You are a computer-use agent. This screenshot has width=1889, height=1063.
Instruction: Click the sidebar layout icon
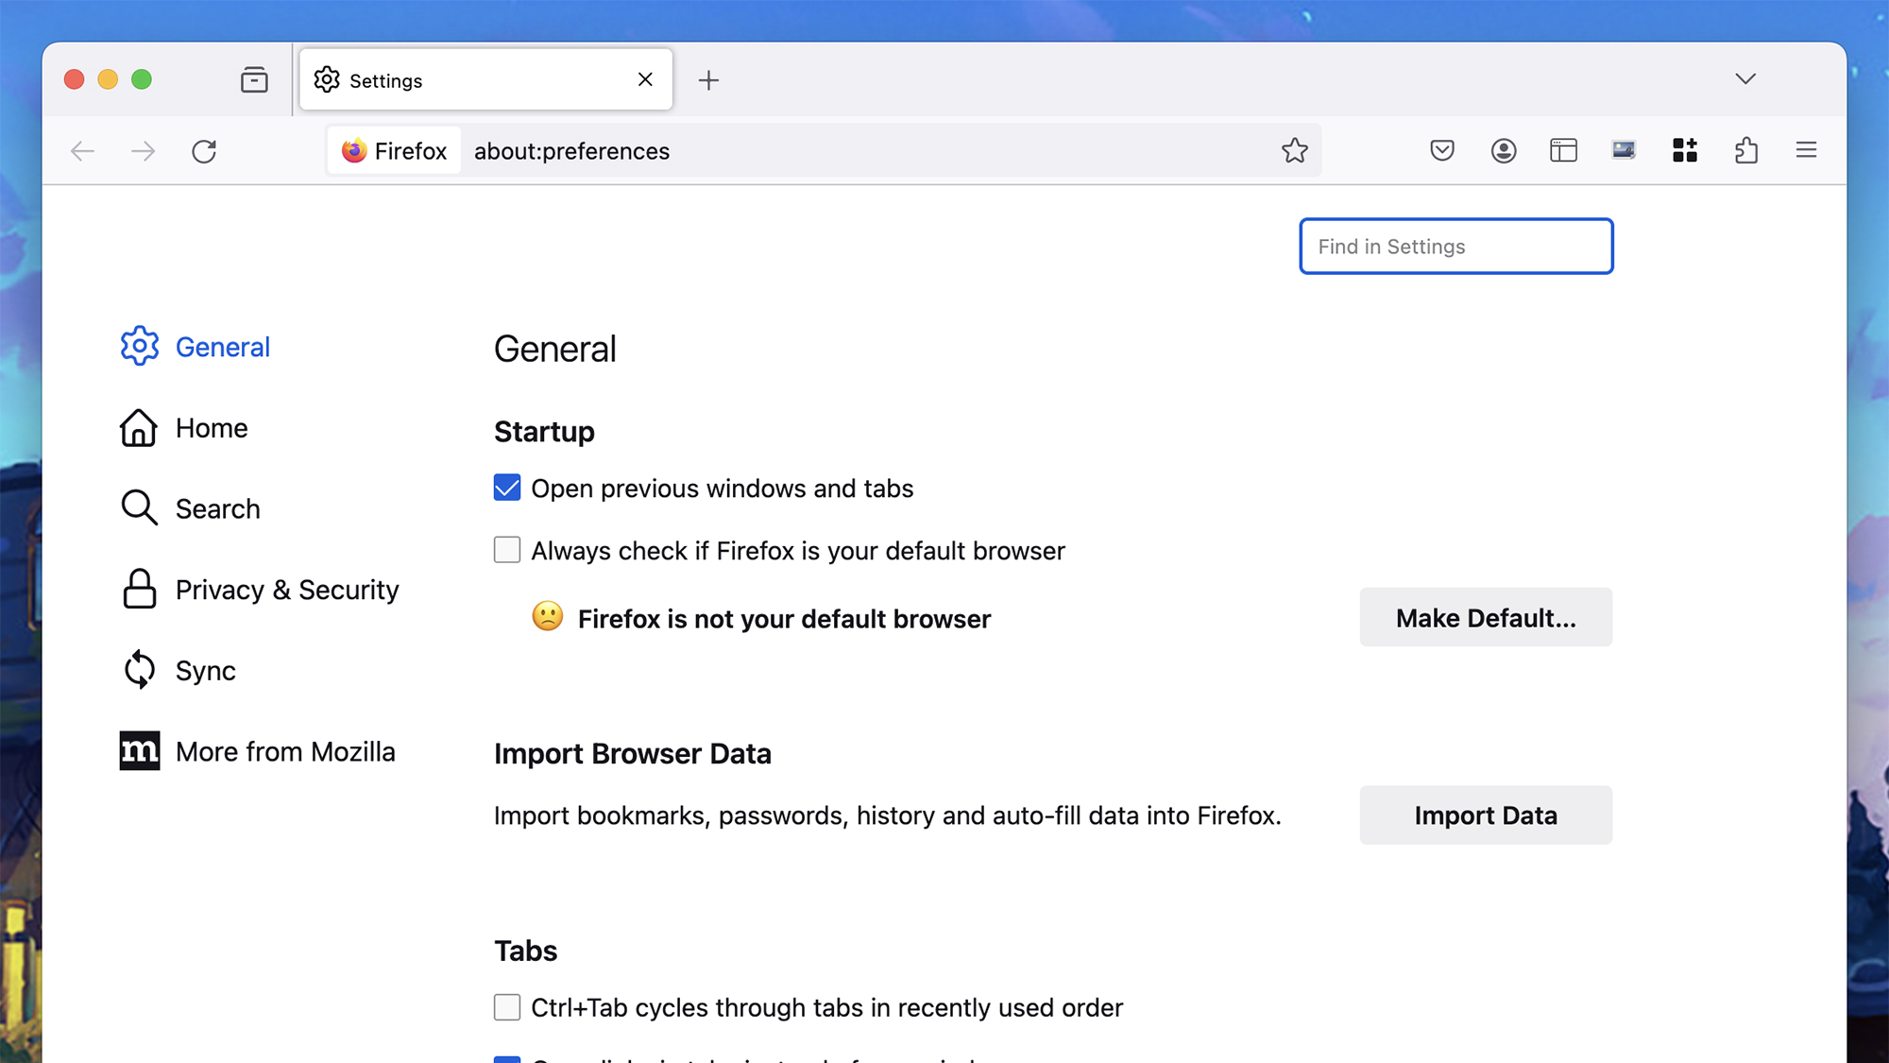(x=1560, y=149)
